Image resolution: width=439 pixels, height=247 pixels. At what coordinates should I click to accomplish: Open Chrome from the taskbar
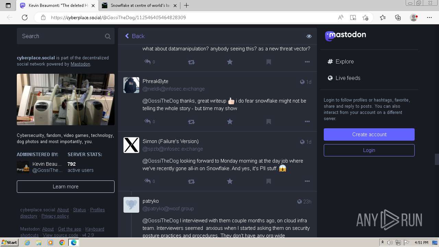click(62, 243)
